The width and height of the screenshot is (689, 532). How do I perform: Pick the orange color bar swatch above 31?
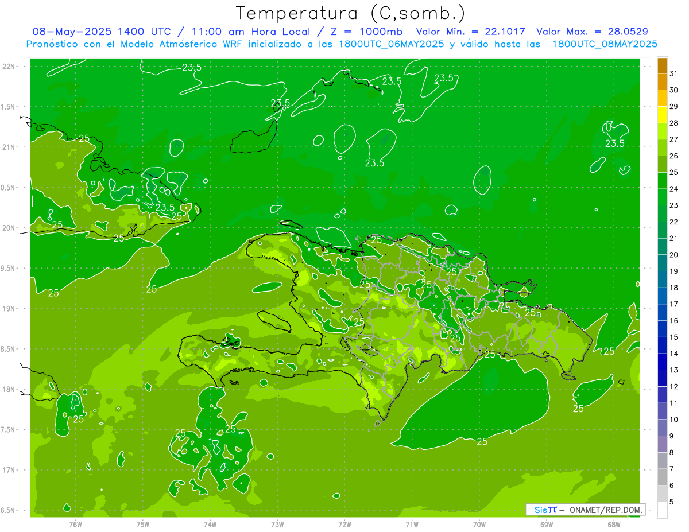(662, 65)
